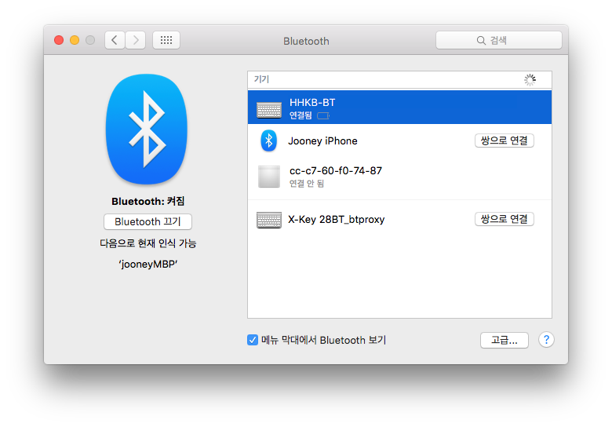The width and height of the screenshot is (612, 427).
Task: Select the HHKB-BT device row
Action: (x=399, y=108)
